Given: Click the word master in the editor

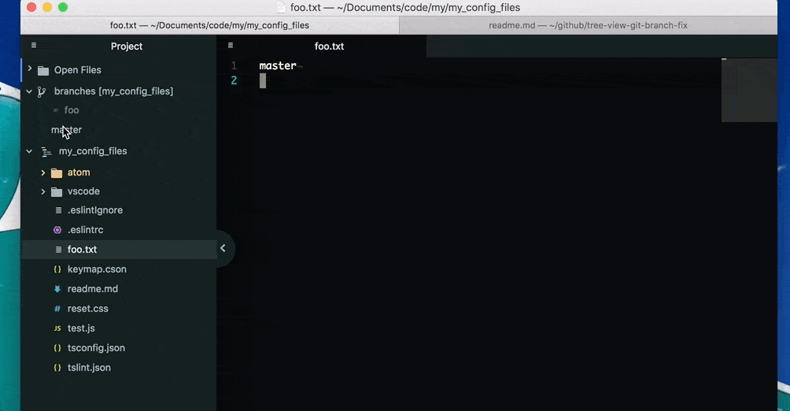Looking at the screenshot, I should pos(278,65).
